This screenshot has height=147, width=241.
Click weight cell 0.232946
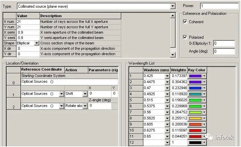point(179,88)
